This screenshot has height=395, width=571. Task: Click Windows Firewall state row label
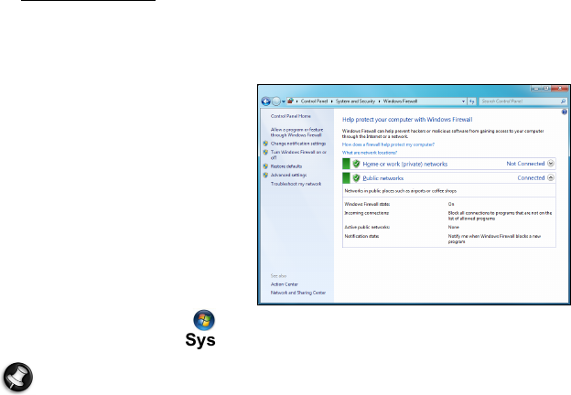coord(367,205)
